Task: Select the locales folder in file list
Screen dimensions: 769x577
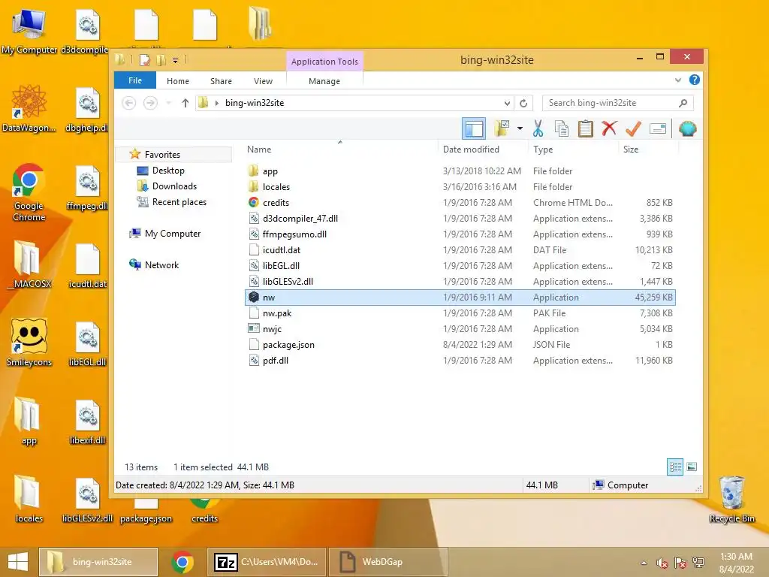Action: coord(460,187)
